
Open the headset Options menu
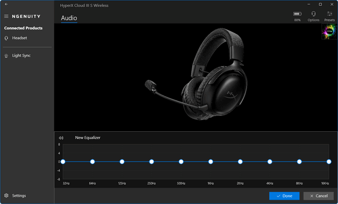313,16
